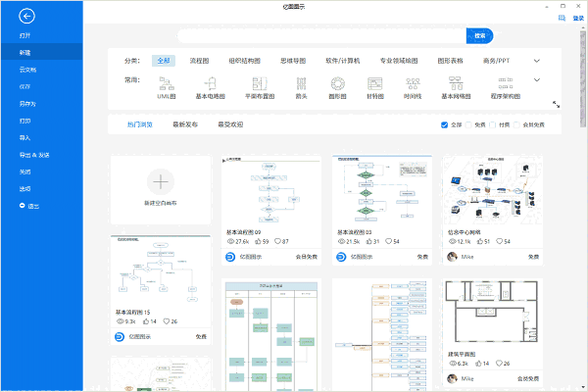
Task: Like 信息中心网络 with thumbs-up icon
Action: tap(480, 241)
